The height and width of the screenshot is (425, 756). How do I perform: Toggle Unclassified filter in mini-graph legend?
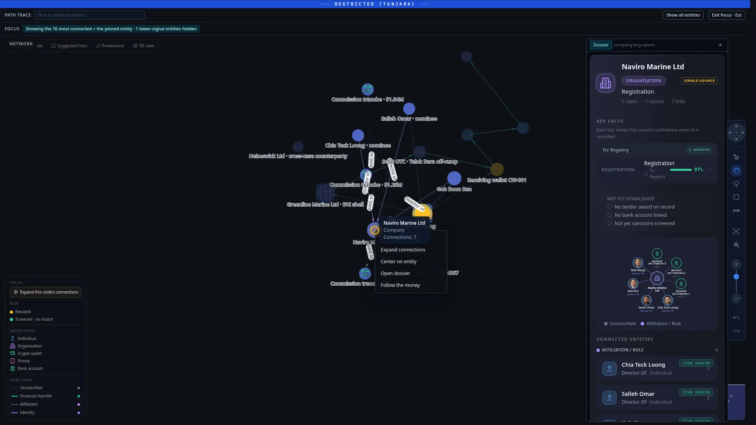(x=620, y=324)
